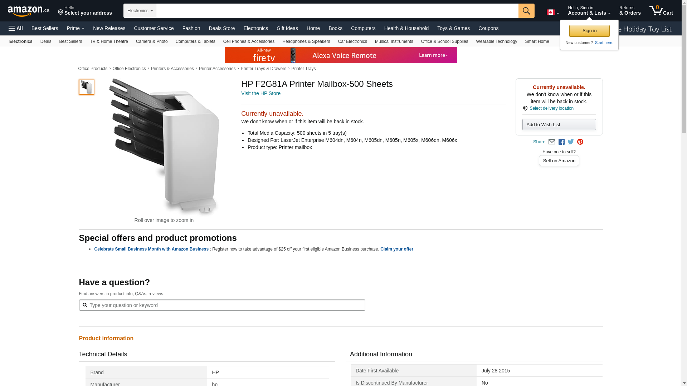The image size is (687, 386).
Task: Select the printer mailbox thumbnail image
Action: pyautogui.click(x=87, y=87)
